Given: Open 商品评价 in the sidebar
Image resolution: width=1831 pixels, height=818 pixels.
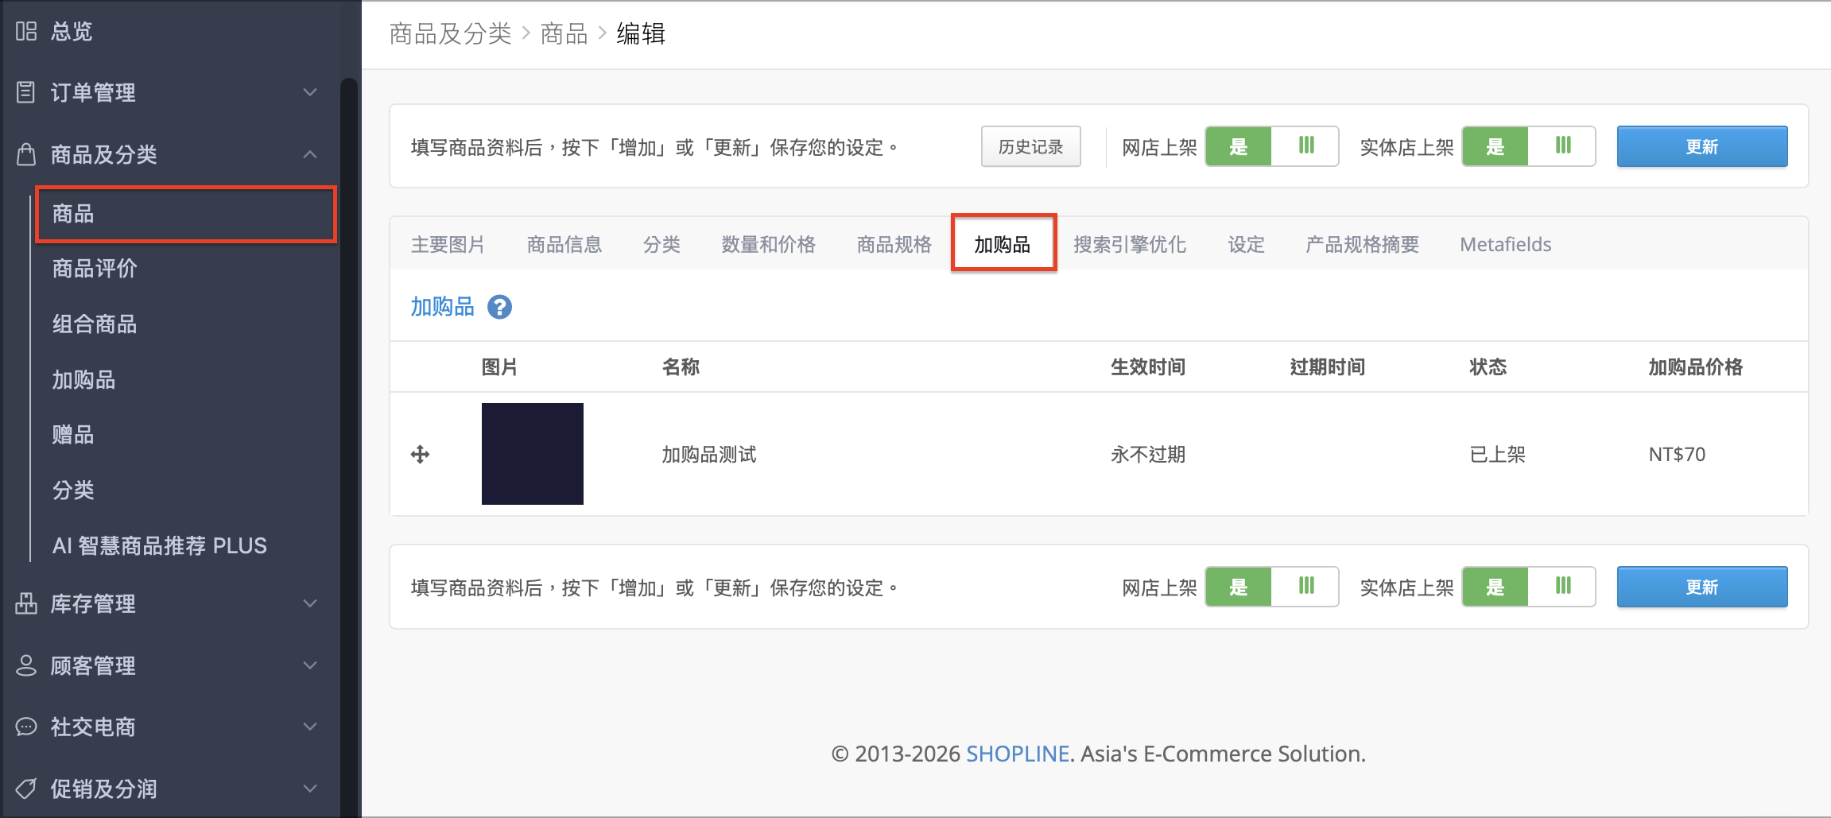Looking at the screenshot, I should (x=95, y=269).
